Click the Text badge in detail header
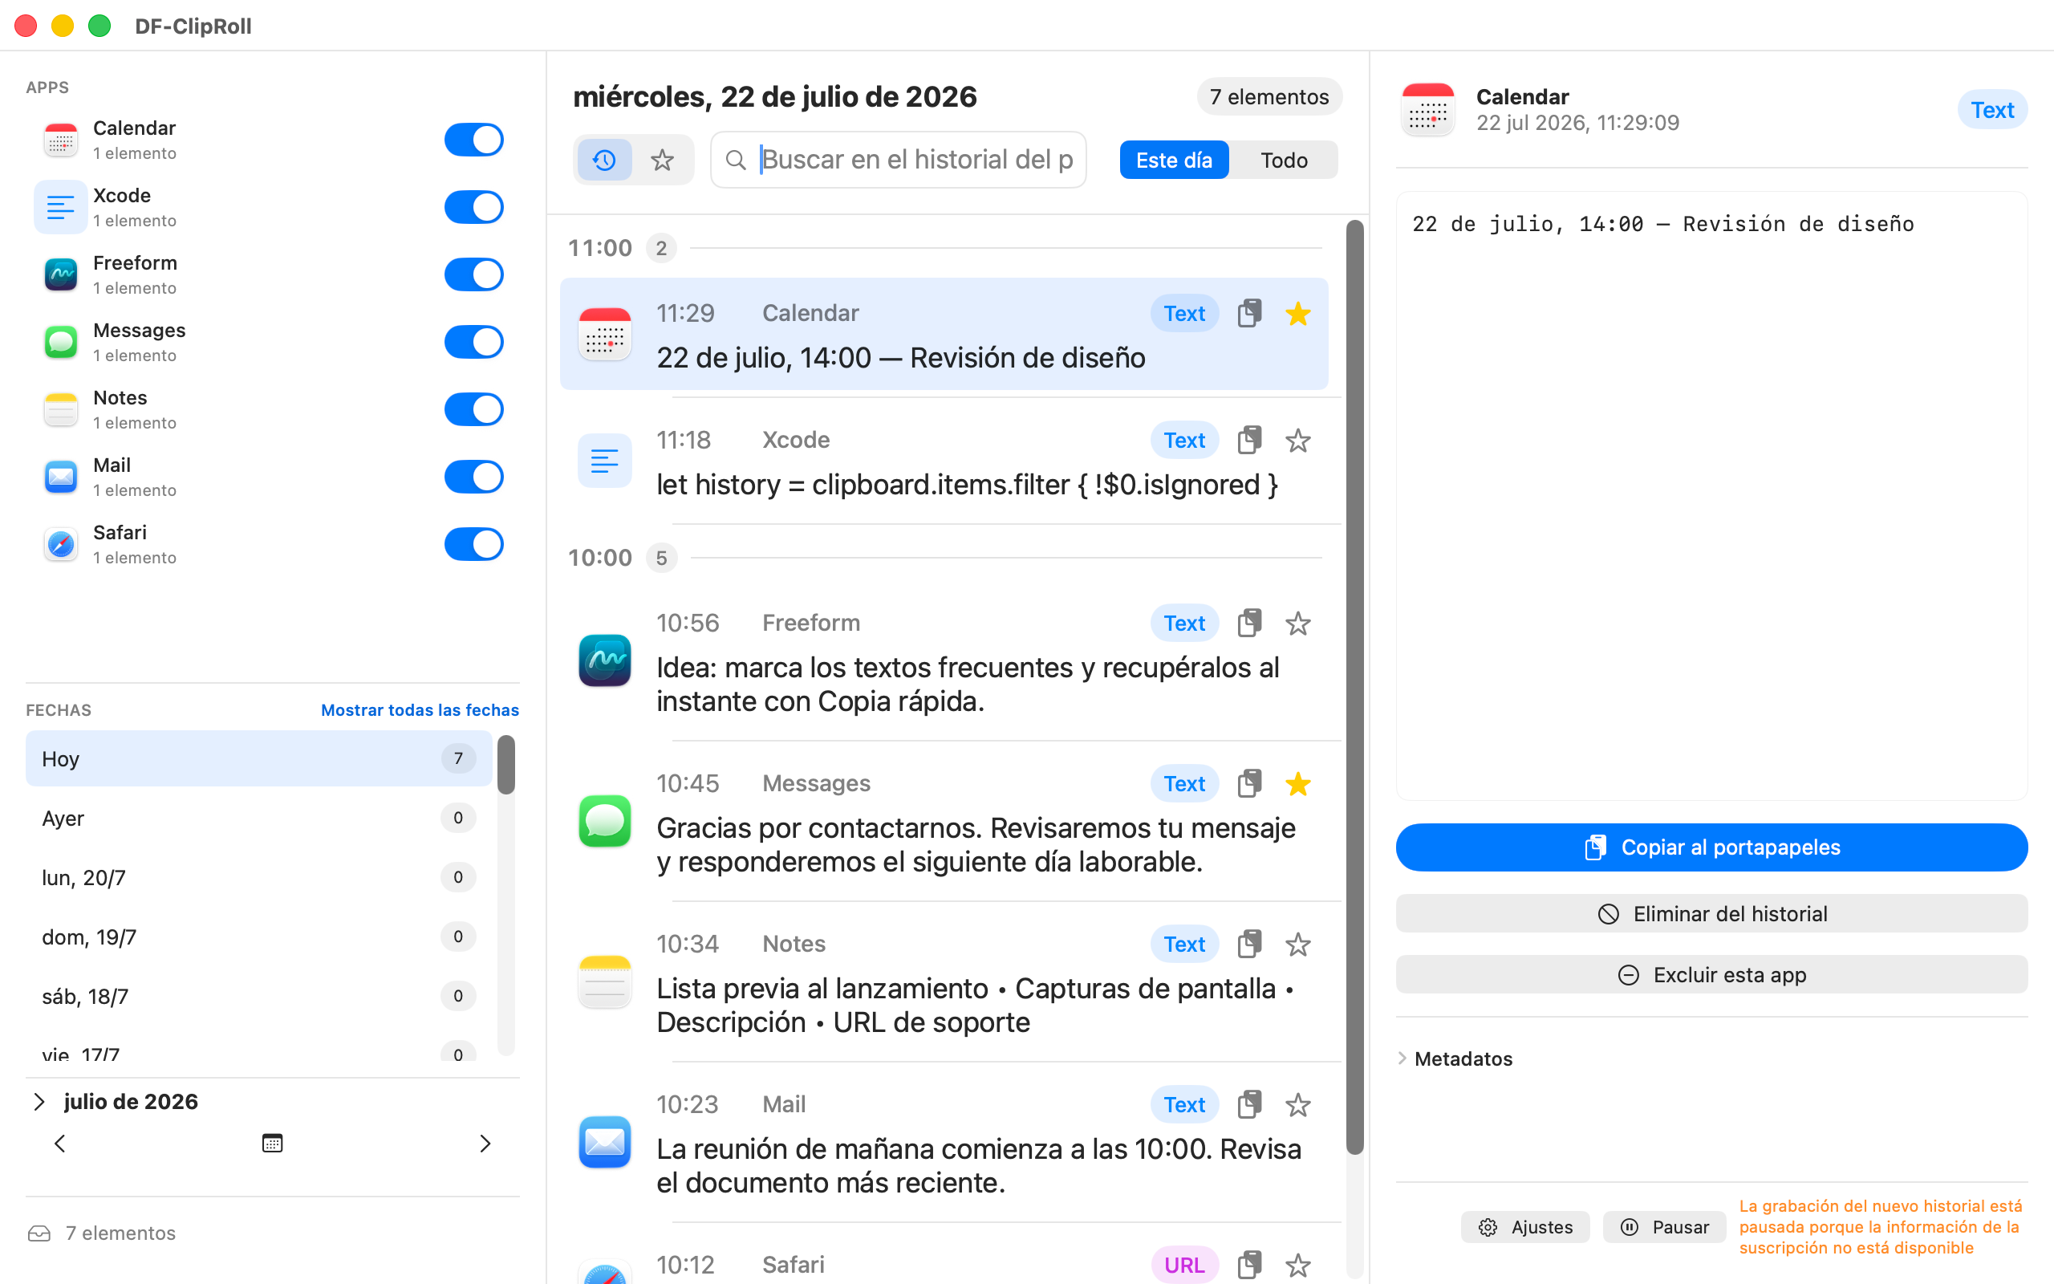2054x1284 pixels. 1991,110
